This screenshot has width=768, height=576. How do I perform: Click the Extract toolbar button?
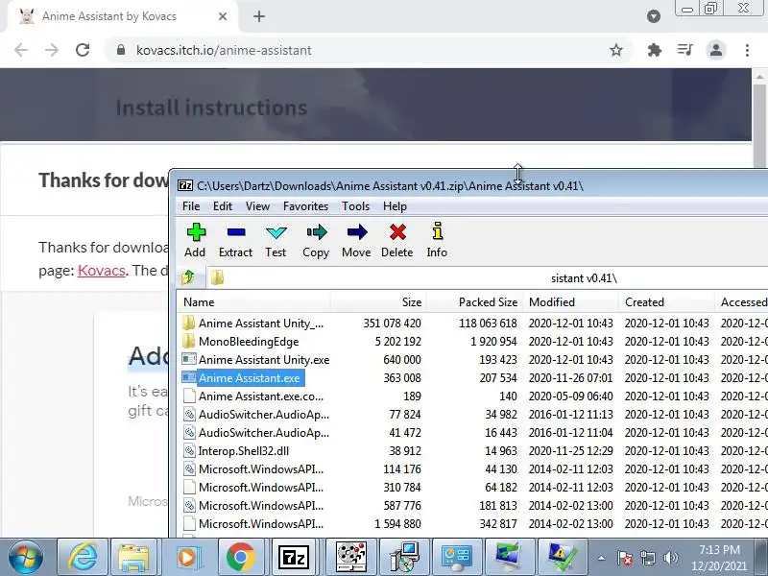[x=235, y=240]
